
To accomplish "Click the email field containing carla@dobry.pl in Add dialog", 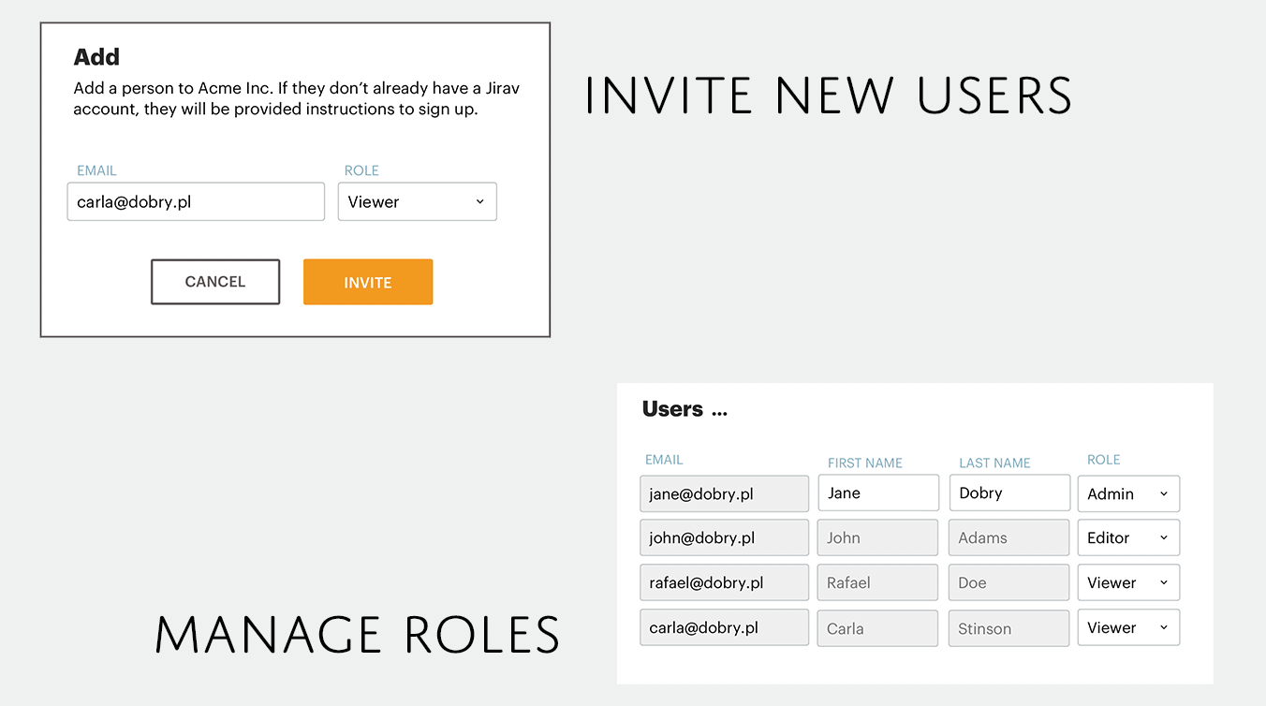I will 196,202.
